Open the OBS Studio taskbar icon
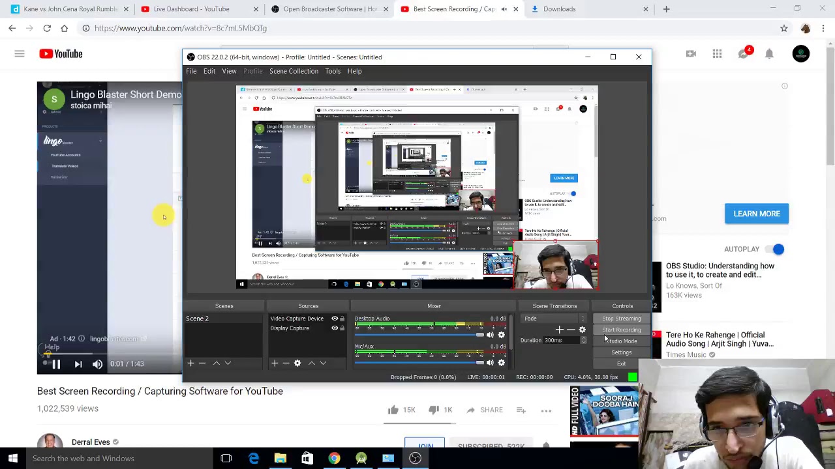The height and width of the screenshot is (469, 835). point(415,458)
